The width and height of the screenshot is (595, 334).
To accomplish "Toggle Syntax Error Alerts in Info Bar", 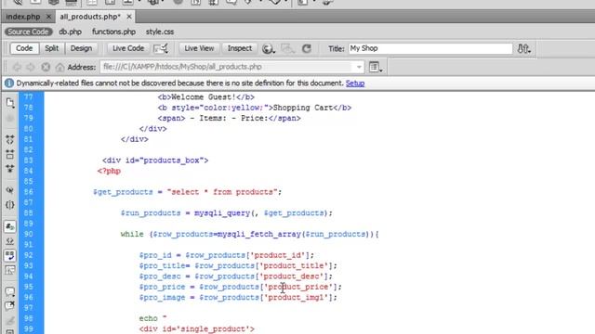I will click(x=10, y=270).
